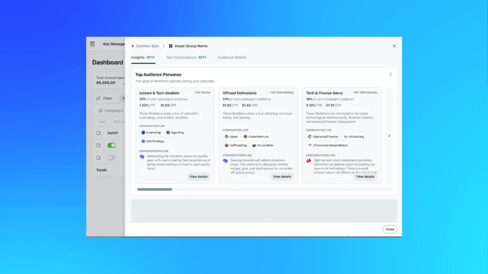Switch to the Top Combinations tab

(186, 58)
